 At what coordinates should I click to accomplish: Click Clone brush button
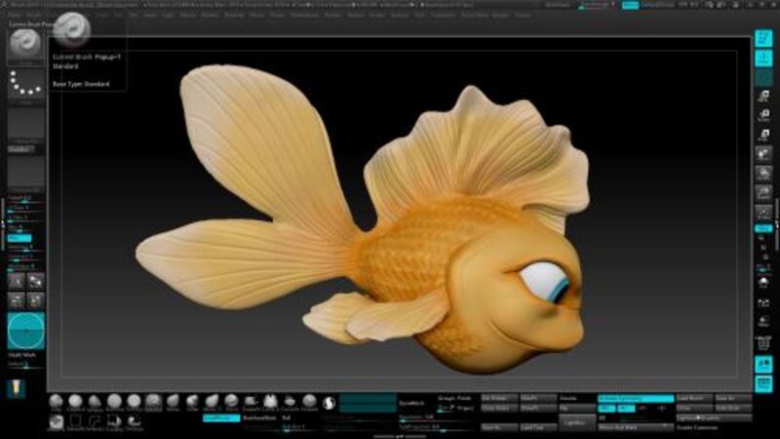[694, 408]
